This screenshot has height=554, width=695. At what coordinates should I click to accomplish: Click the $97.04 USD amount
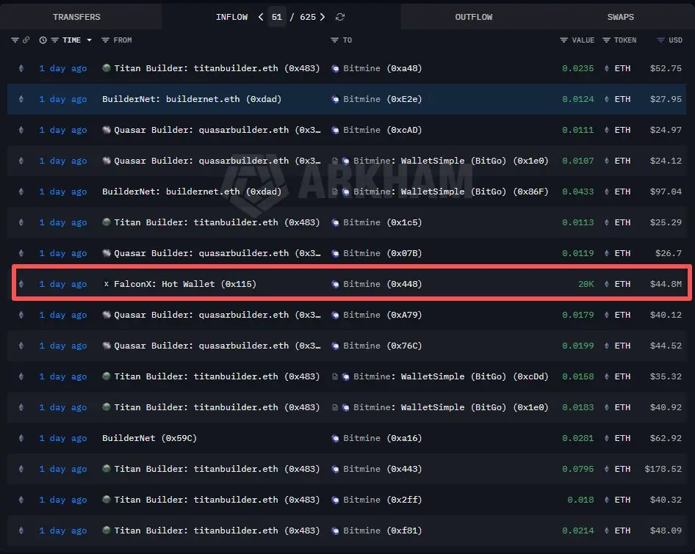coord(666,192)
